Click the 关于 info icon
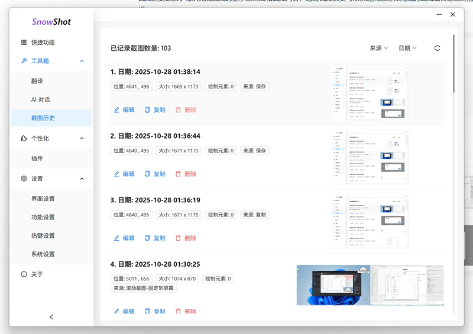473x334 pixels. 24,274
